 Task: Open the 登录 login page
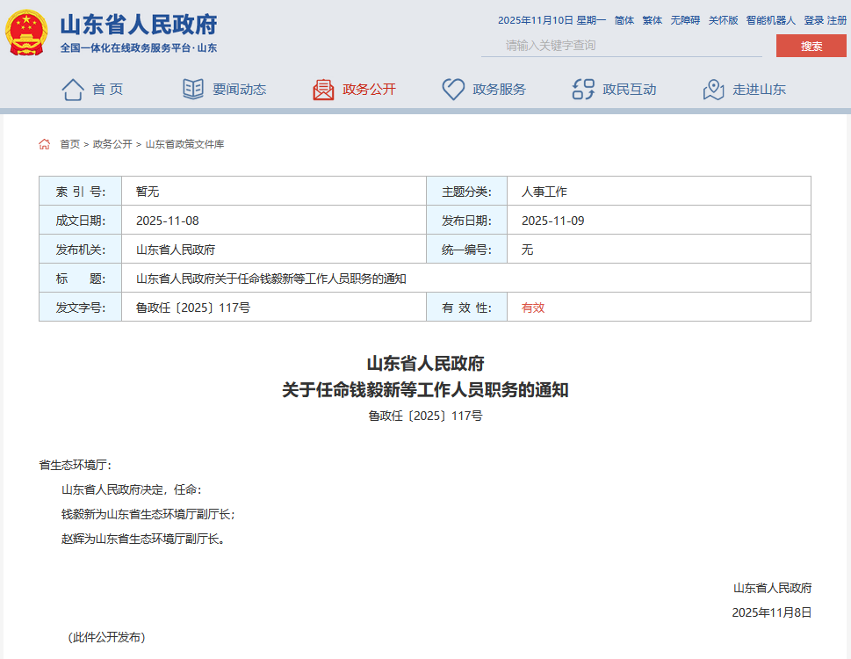pos(813,20)
